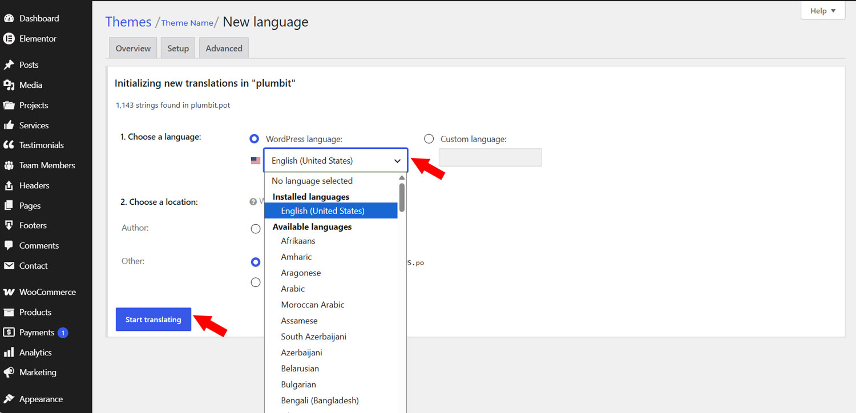This screenshot has height=413, width=856.
Task: Select the Author location radio button
Action: click(256, 229)
